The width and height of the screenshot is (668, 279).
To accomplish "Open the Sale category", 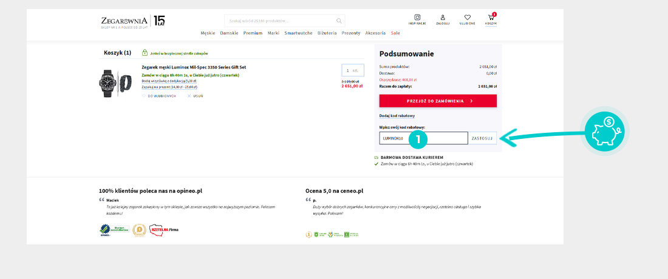I will (x=395, y=33).
